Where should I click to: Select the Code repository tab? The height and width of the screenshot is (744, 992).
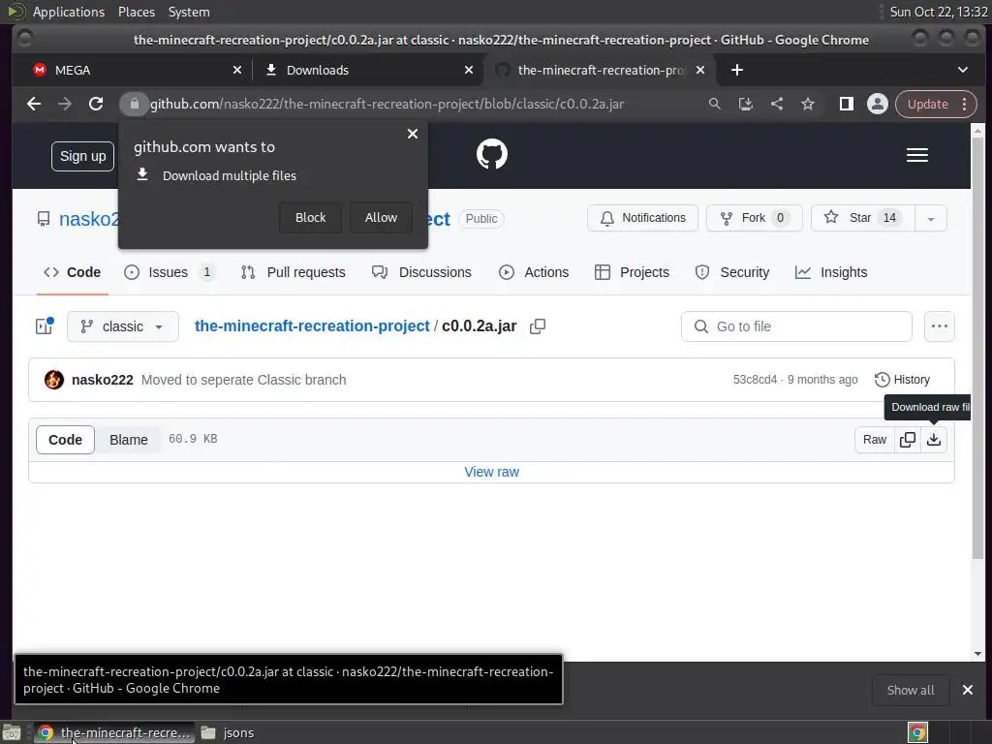[x=72, y=272]
